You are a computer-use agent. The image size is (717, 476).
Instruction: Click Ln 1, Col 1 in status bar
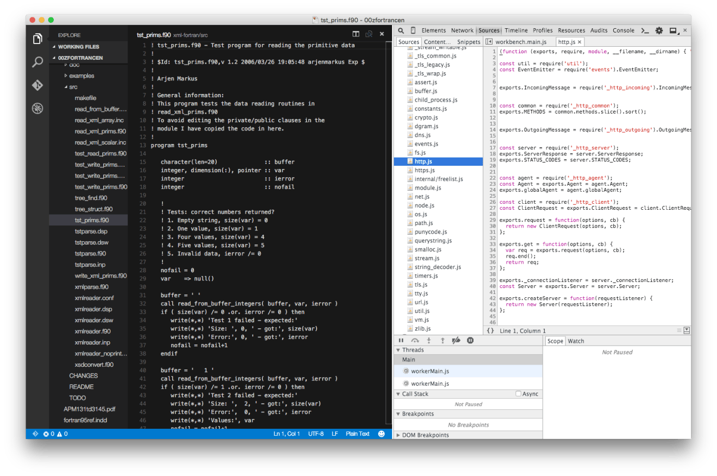pos(287,434)
